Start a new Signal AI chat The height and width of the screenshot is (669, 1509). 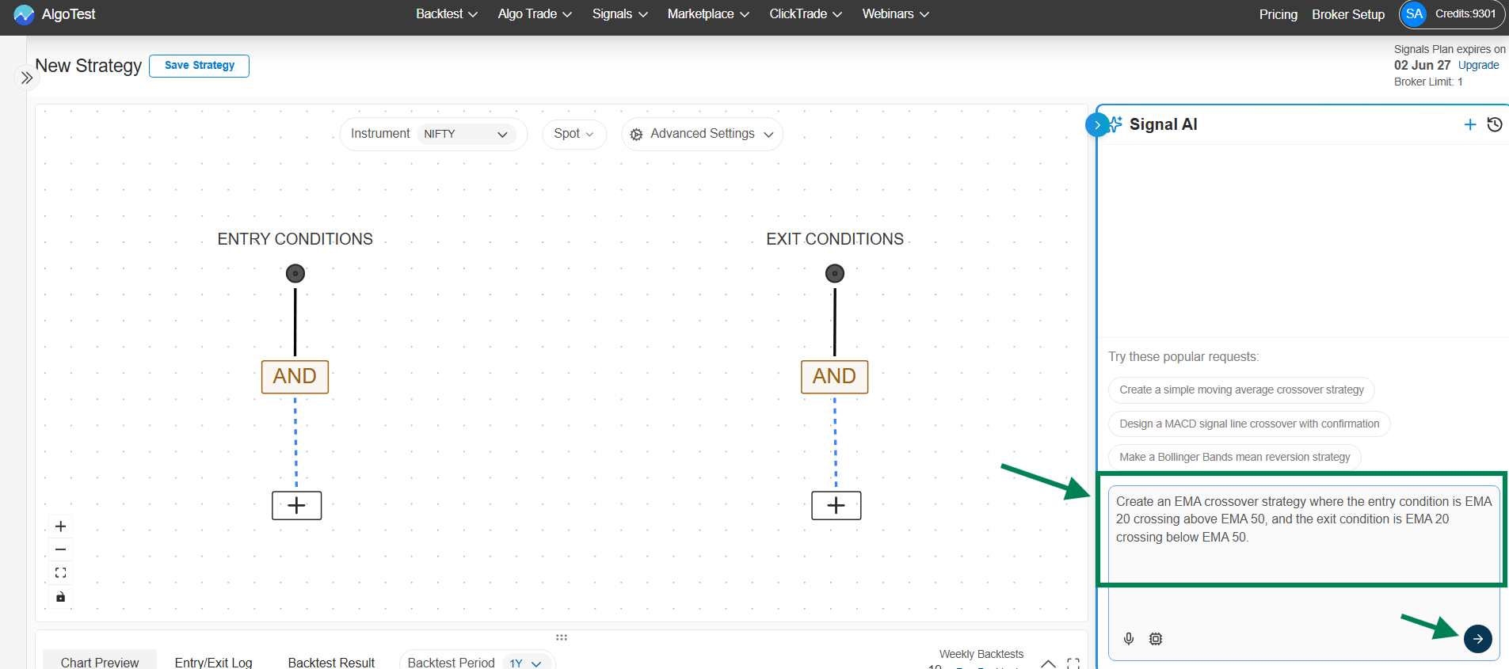pyautogui.click(x=1470, y=124)
